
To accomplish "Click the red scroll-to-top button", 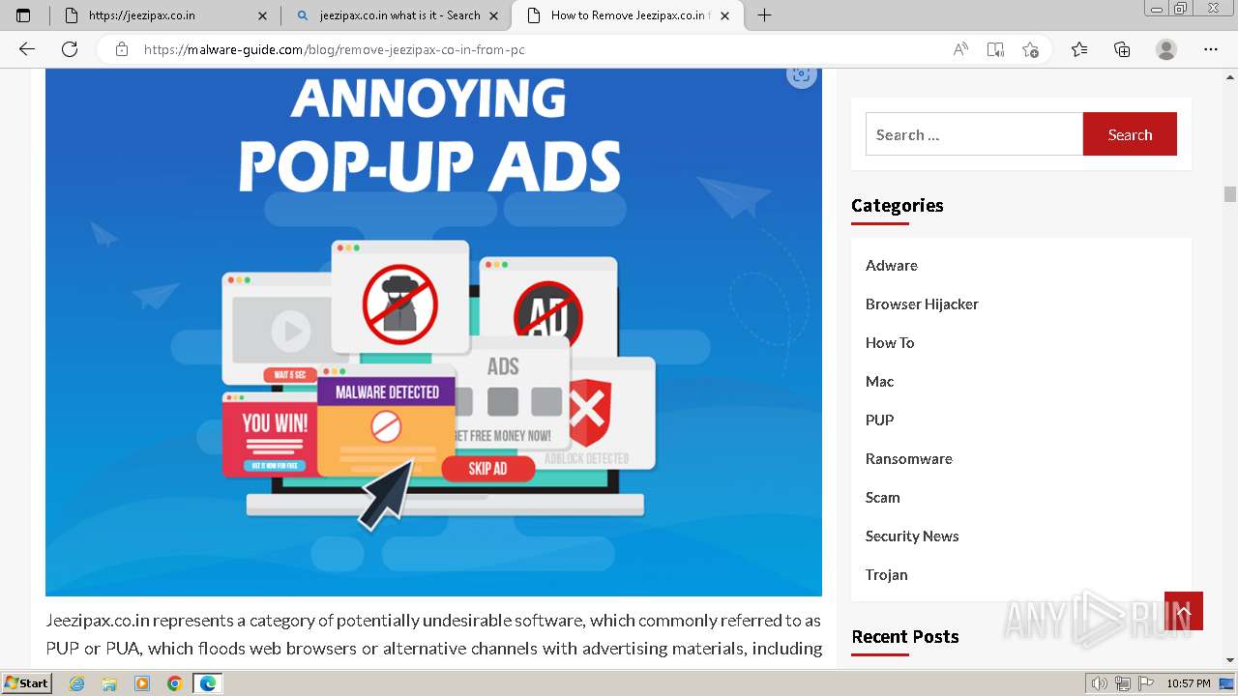I will tap(1184, 611).
